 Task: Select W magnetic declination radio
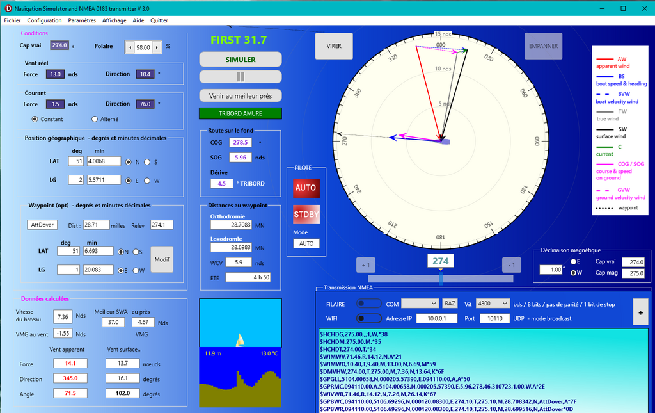574,273
